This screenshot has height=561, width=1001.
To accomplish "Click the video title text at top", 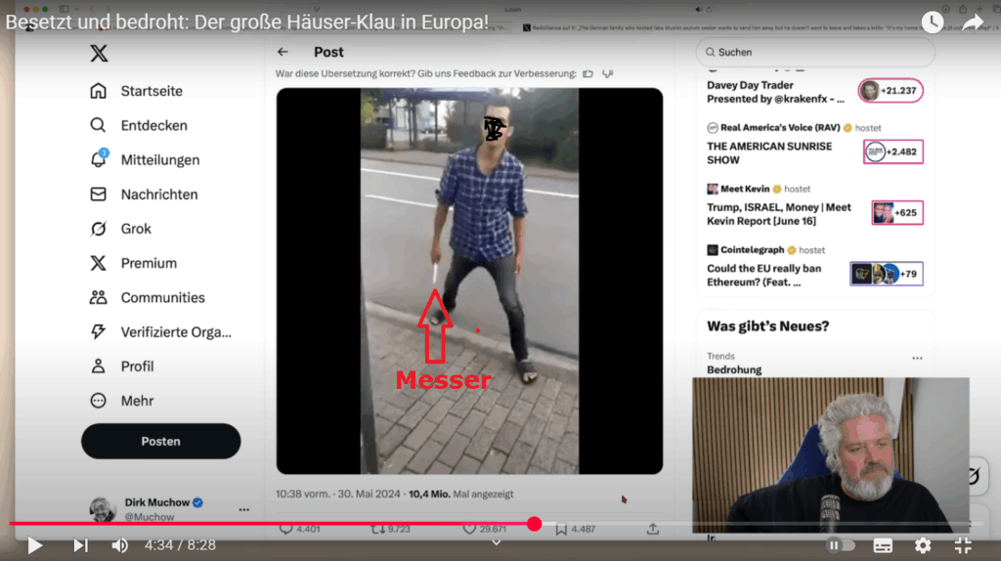I will point(247,22).
